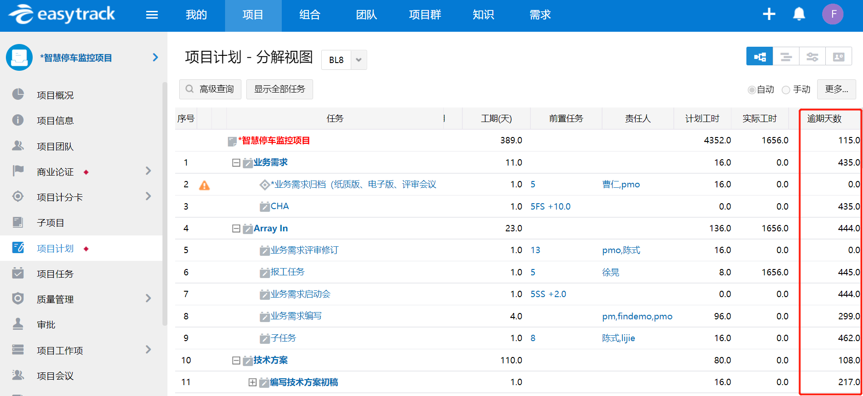Collapse the Array In task group

[236, 229]
